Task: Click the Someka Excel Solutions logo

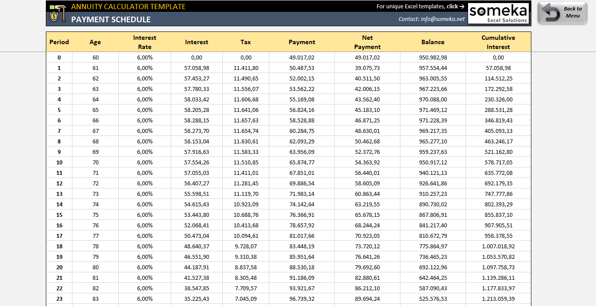Action: (499, 13)
